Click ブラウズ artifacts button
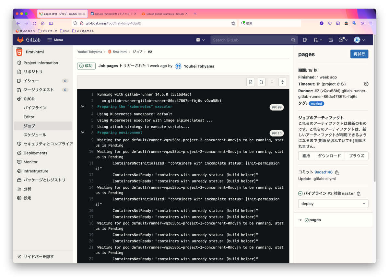 357,156
